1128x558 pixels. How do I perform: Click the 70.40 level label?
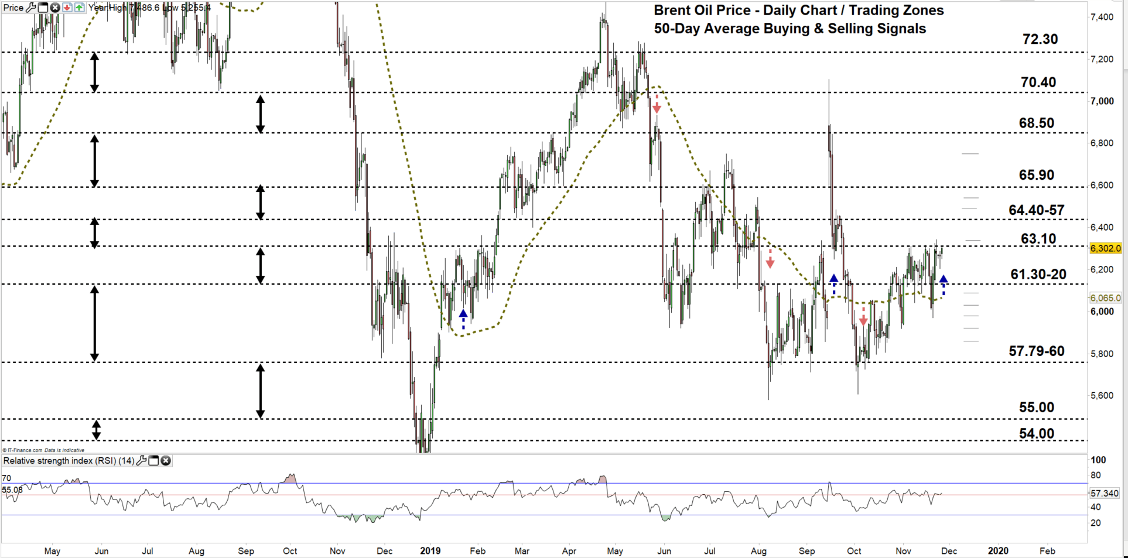click(1038, 83)
